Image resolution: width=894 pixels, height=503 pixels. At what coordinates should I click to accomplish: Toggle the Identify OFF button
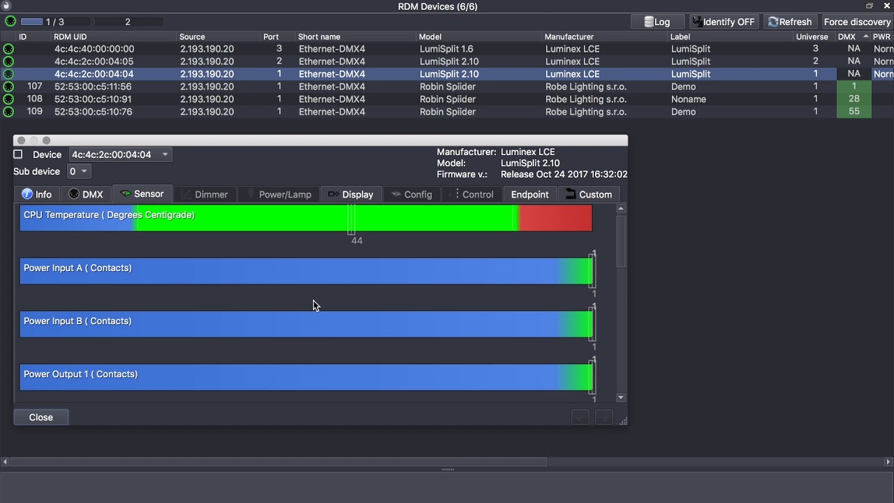click(x=724, y=22)
